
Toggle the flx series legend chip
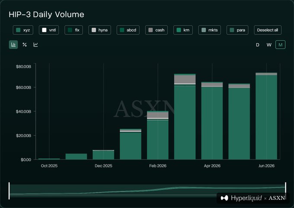point(73,30)
